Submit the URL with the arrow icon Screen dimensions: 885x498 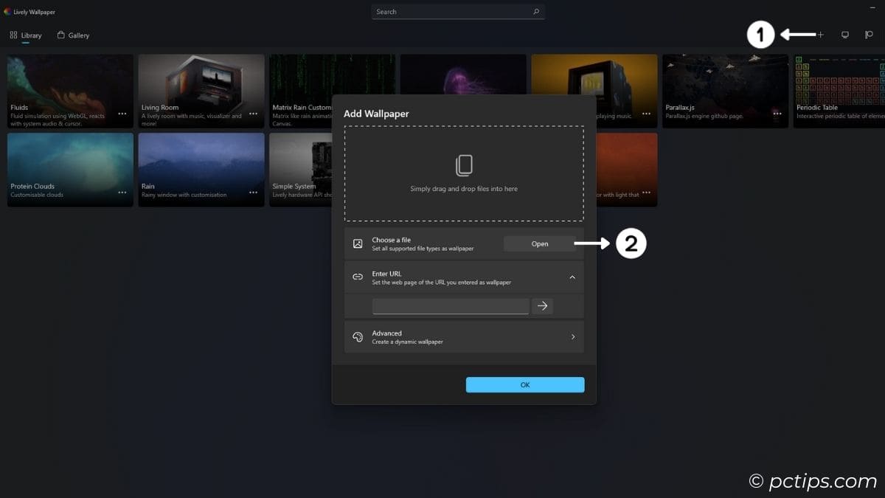point(543,305)
